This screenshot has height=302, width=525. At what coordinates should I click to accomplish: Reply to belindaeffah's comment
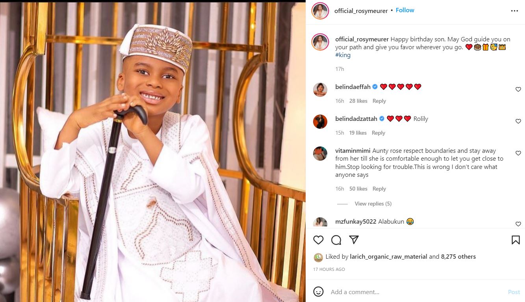(379, 101)
